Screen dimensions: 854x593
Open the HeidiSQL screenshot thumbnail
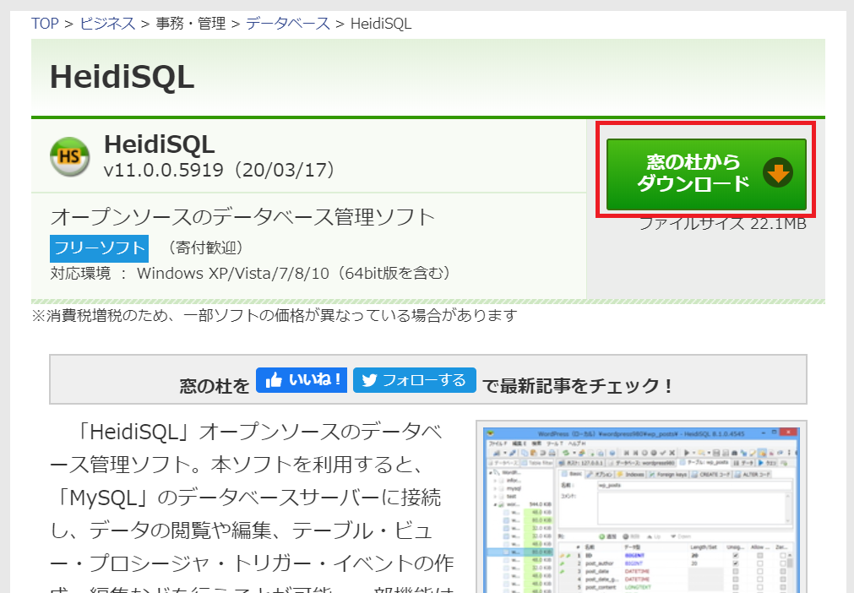point(642,509)
